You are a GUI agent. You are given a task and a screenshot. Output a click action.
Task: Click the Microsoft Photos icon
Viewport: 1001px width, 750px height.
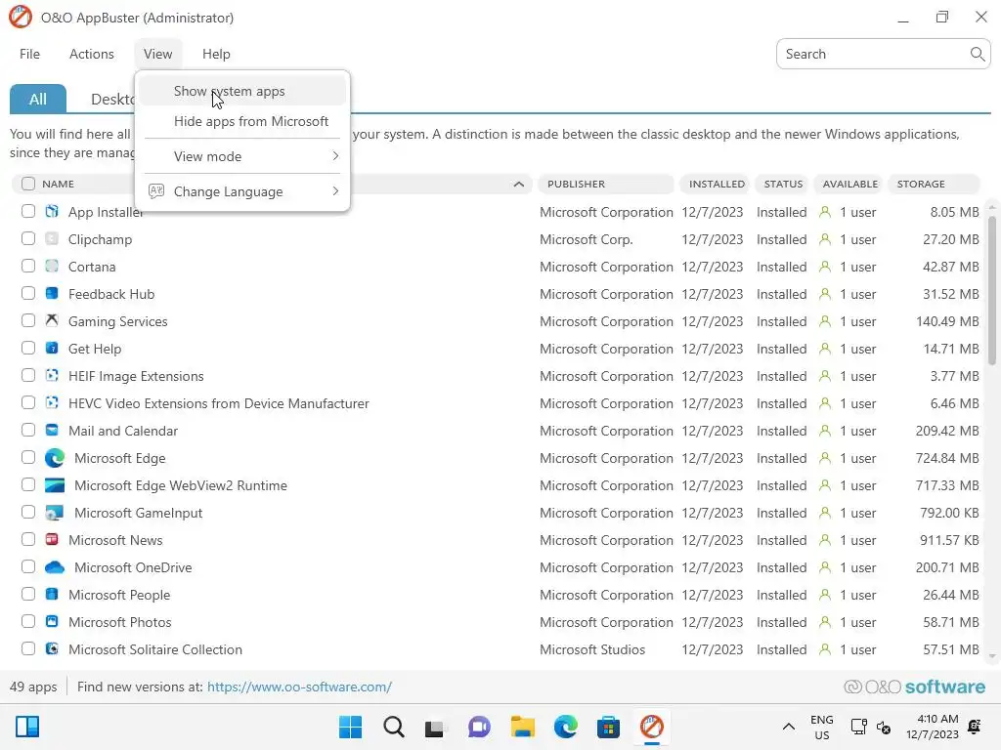tap(52, 622)
